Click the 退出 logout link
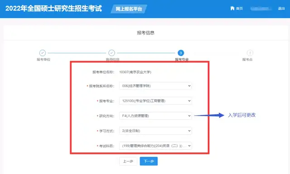Image resolution: width=290 pixels, height=174 pixels. pos(281,9)
